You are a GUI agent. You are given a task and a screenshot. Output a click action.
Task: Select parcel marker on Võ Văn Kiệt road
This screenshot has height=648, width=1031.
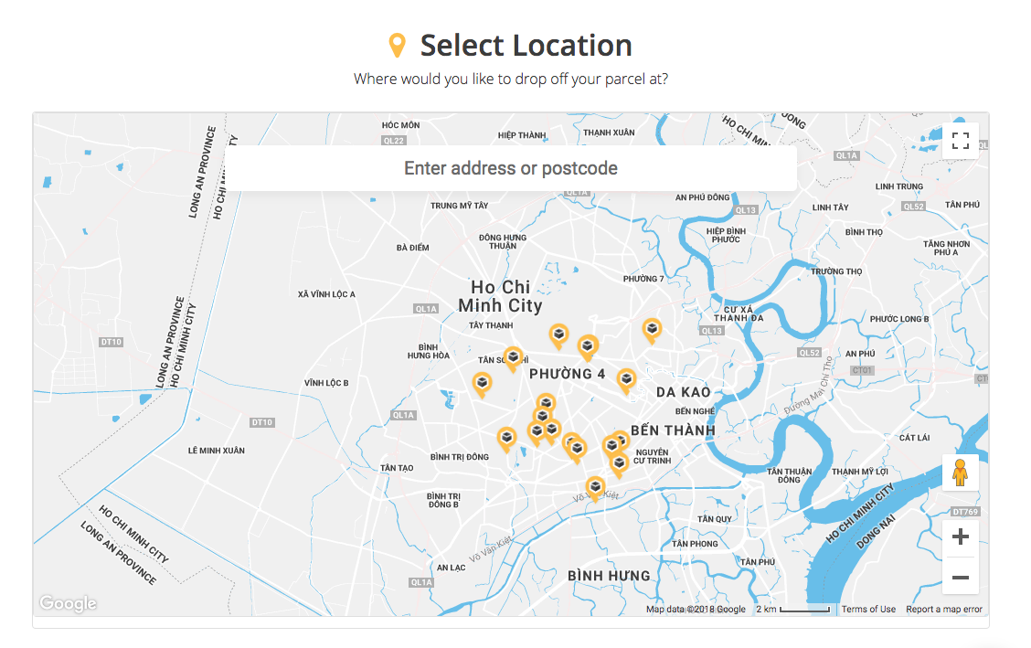pyautogui.click(x=595, y=486)
